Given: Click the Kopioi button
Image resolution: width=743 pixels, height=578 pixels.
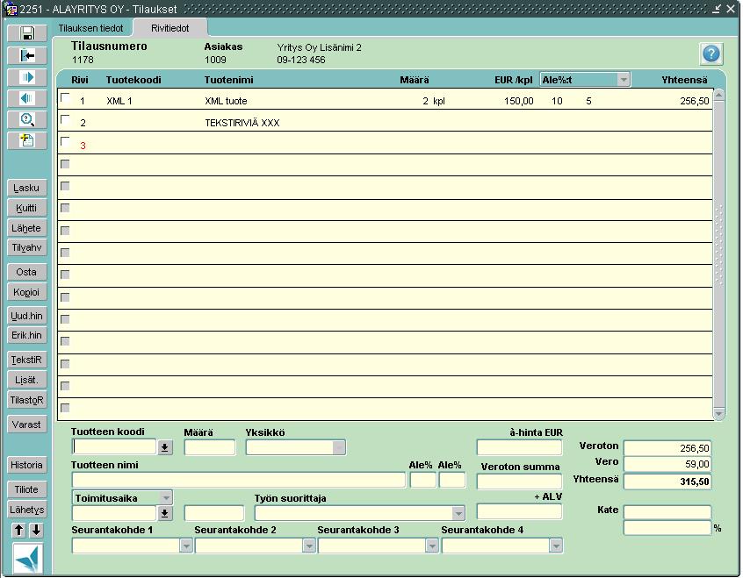Looking at the screenshot, I should click(x=27, y=292).
